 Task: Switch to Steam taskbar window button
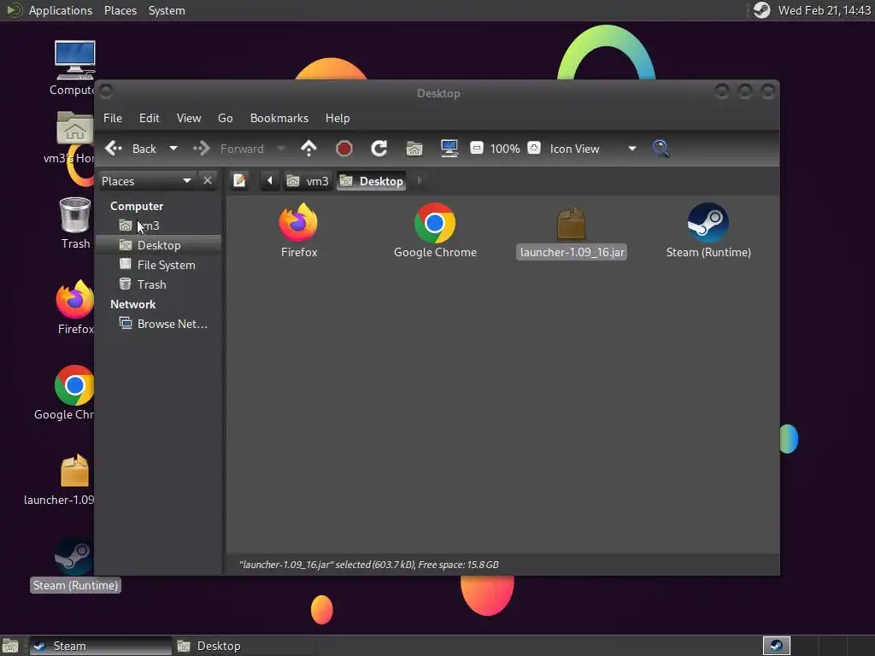coord(101,646)
